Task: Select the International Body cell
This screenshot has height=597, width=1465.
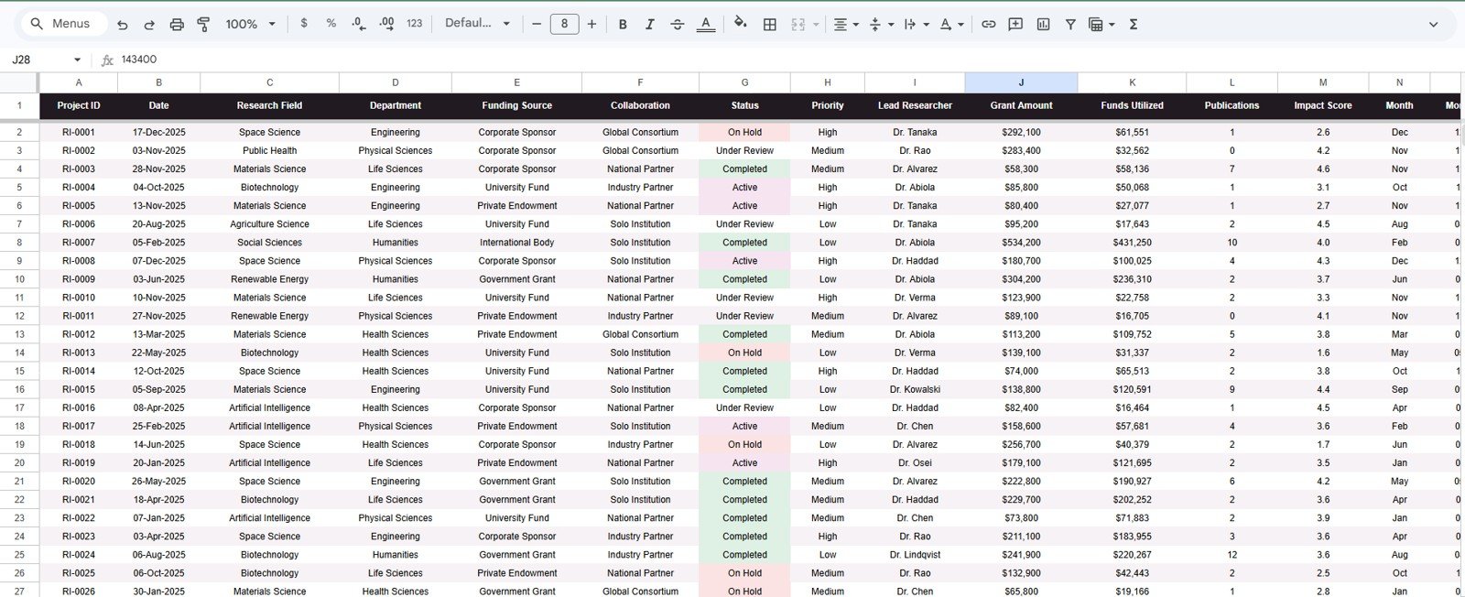Action: pos(516,243)
